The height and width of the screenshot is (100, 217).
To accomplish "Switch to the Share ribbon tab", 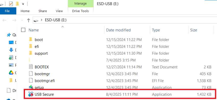I will click(x=43, y=11).
